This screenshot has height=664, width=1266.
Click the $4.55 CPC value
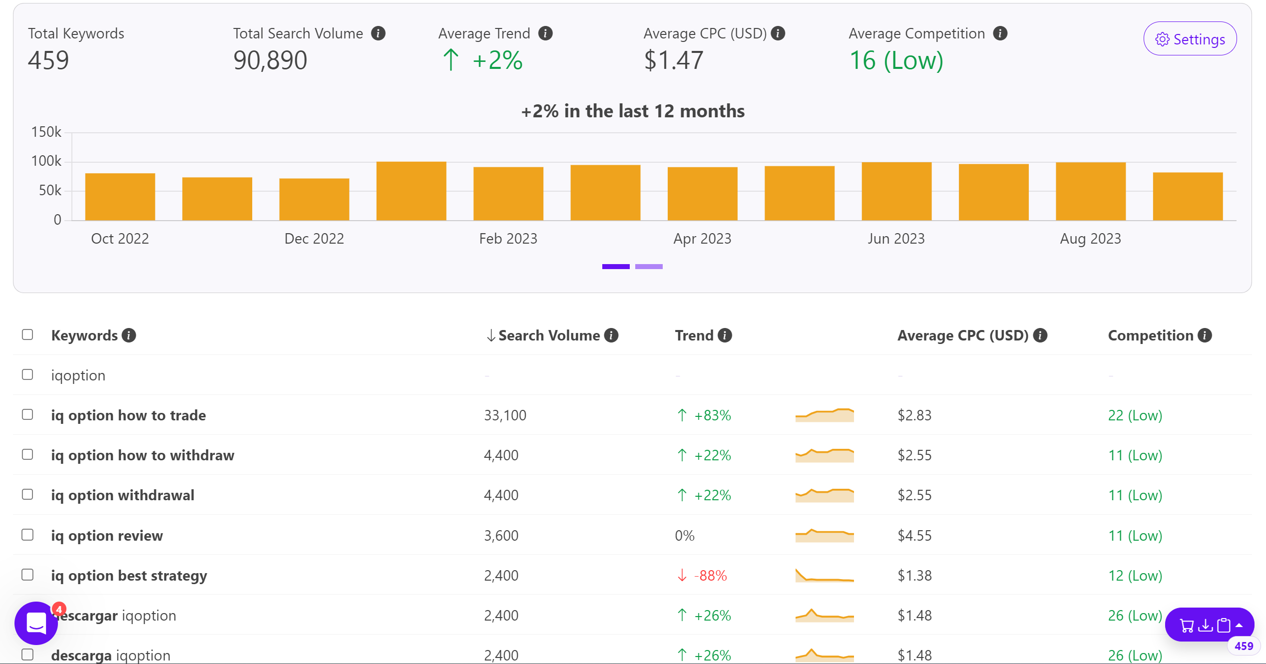(x=915, y=536)
